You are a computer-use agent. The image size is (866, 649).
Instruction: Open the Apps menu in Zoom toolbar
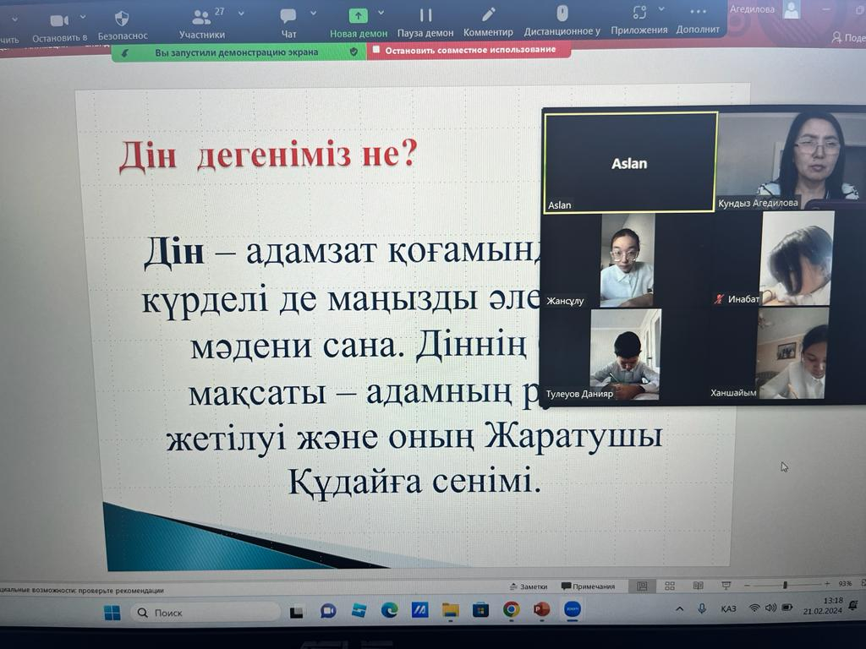(639, 12)
